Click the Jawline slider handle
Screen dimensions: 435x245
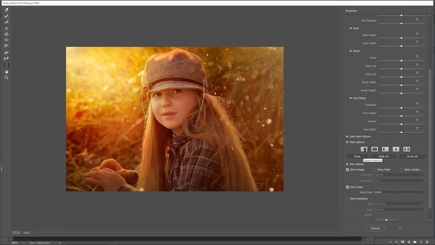[x=401, y=124]
